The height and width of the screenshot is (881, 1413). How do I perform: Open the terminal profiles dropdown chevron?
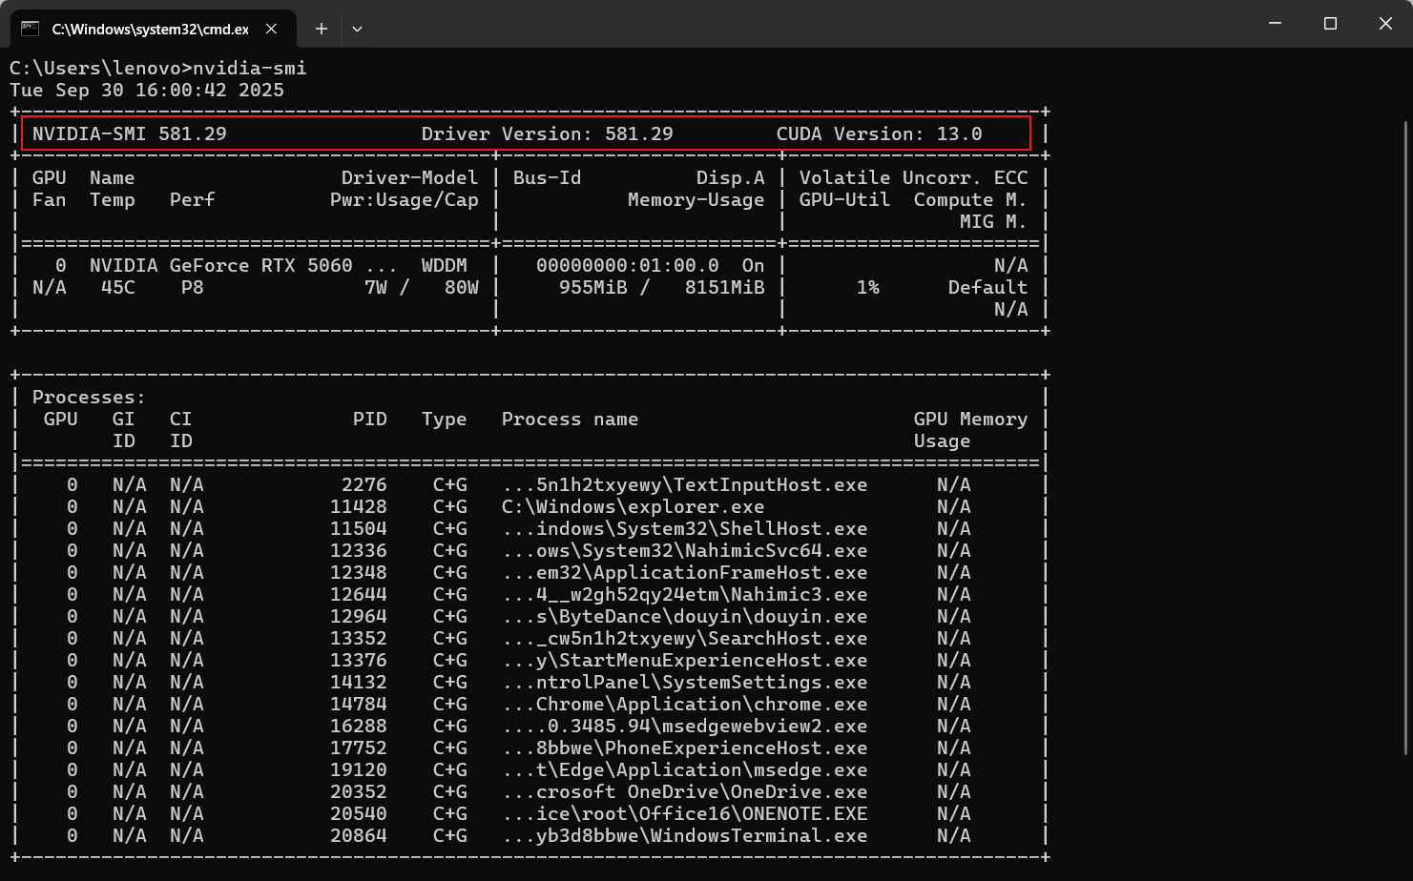pos(357,29)
